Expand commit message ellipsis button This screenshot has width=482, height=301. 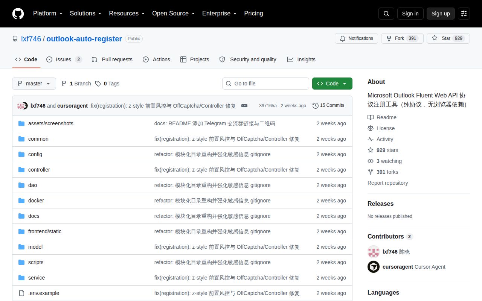coord(244,106)
